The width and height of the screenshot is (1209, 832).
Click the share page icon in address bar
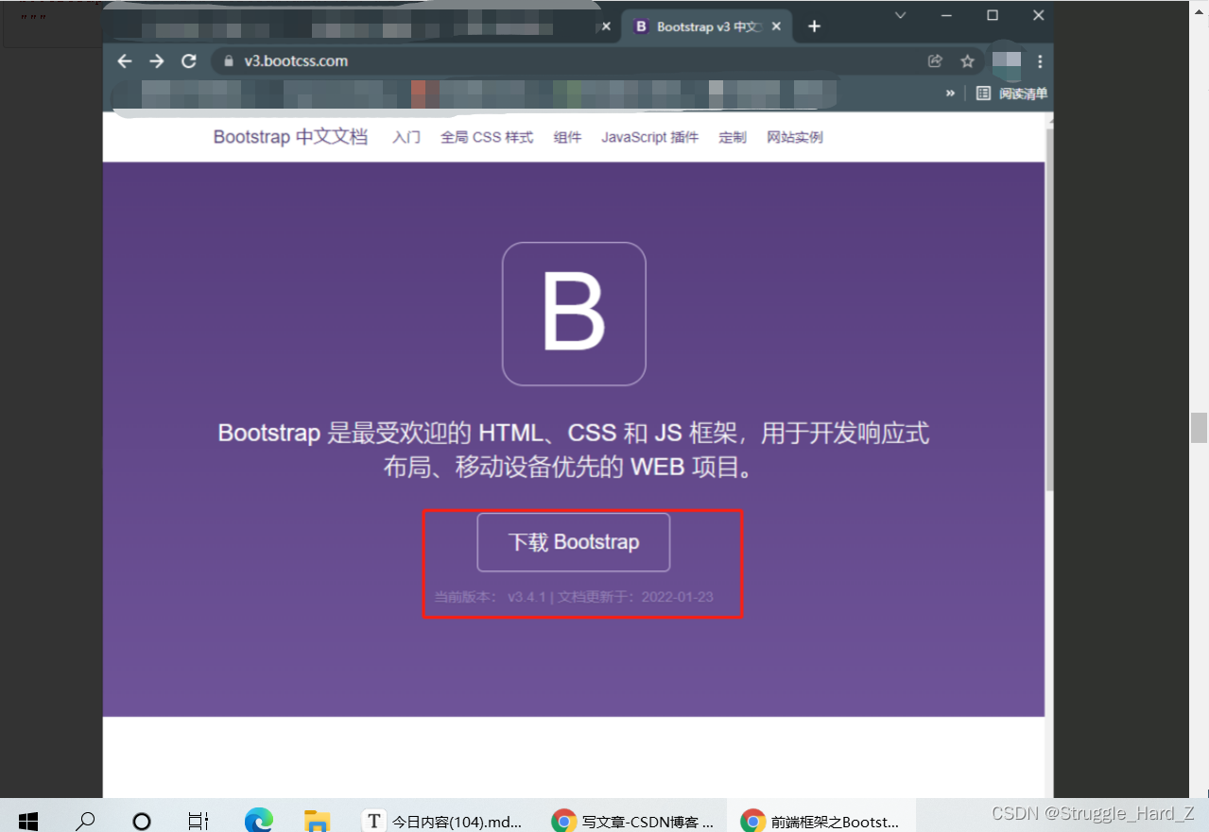[x=935, y=61]
